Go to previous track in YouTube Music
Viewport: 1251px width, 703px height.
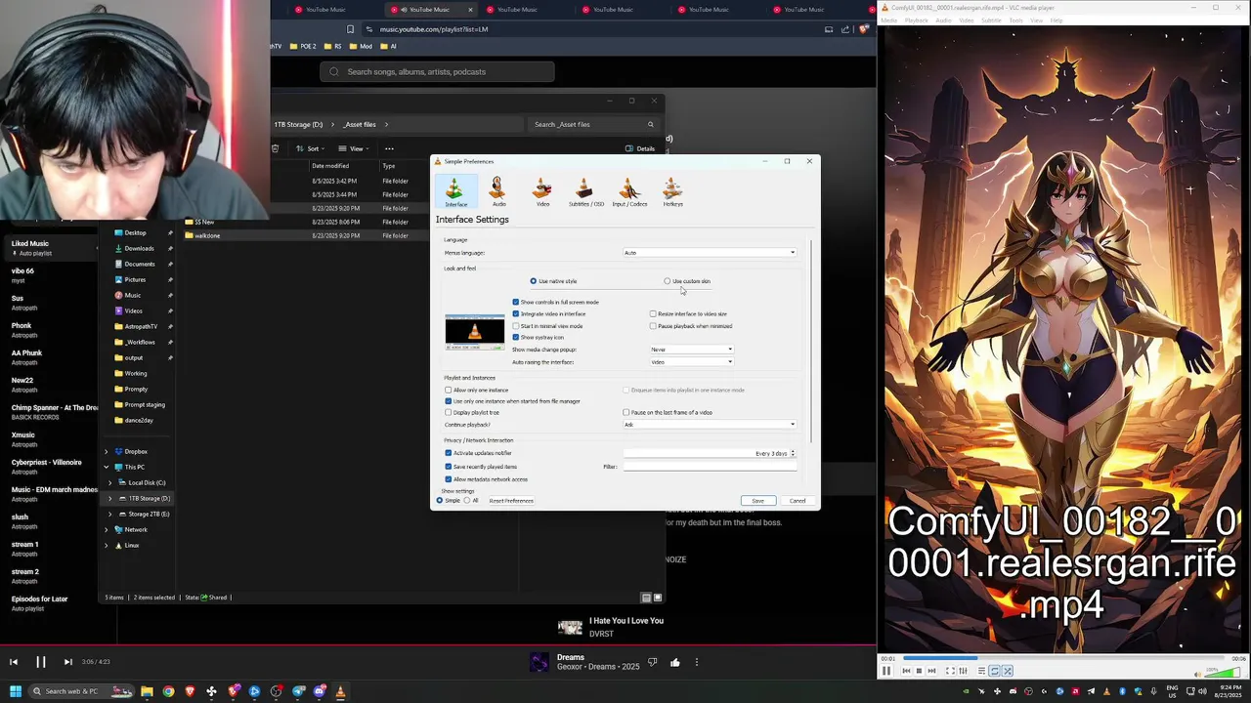[14, 662]
